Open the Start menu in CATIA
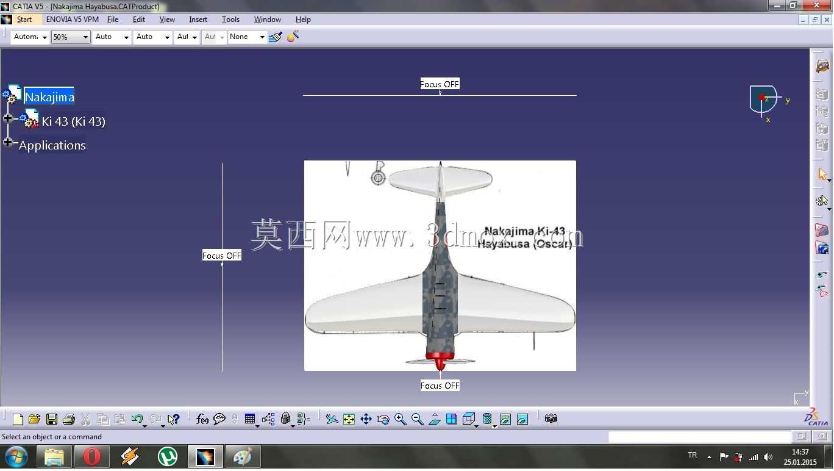Viewport: 834px width, 471px height. (24, 20)
